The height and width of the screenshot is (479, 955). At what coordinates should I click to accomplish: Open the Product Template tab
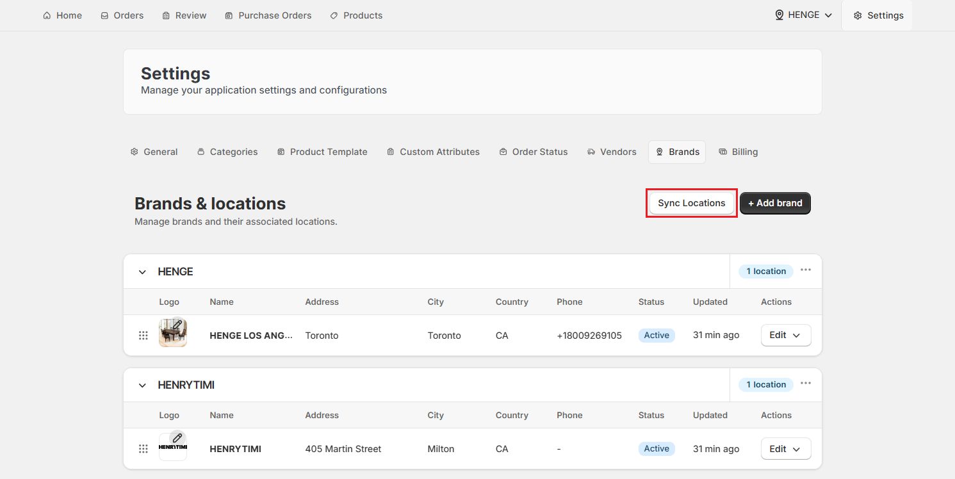[x=322, y=152]
